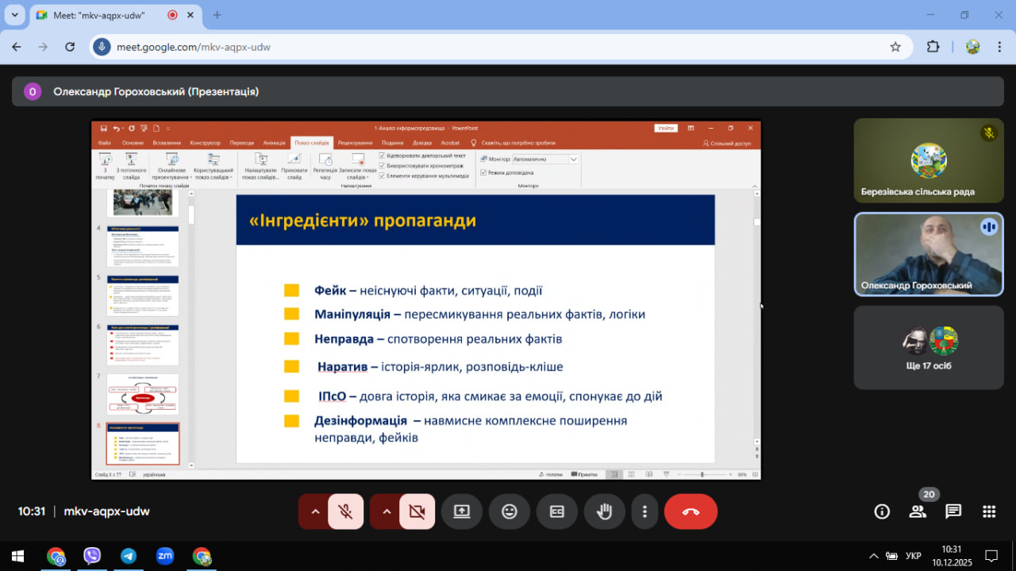Raise your hand in the meeting
This screenshot has width=1016, height=571.
[x=605, y=511]
